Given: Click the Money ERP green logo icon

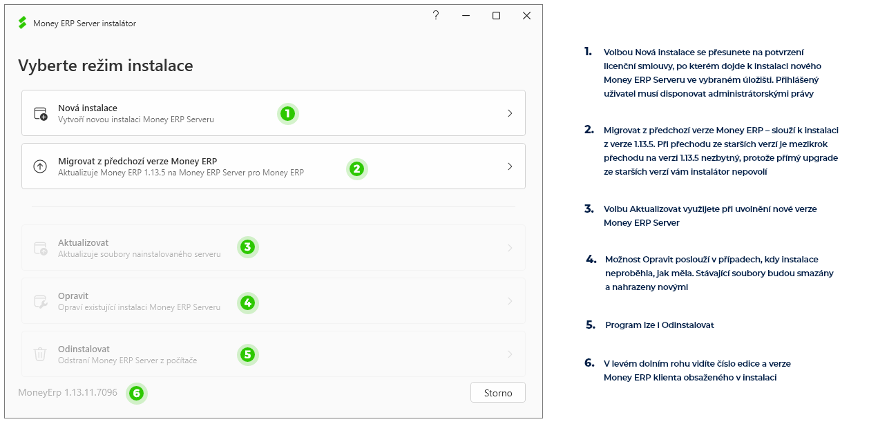Looking at the screenshot, I should (22, 23).
